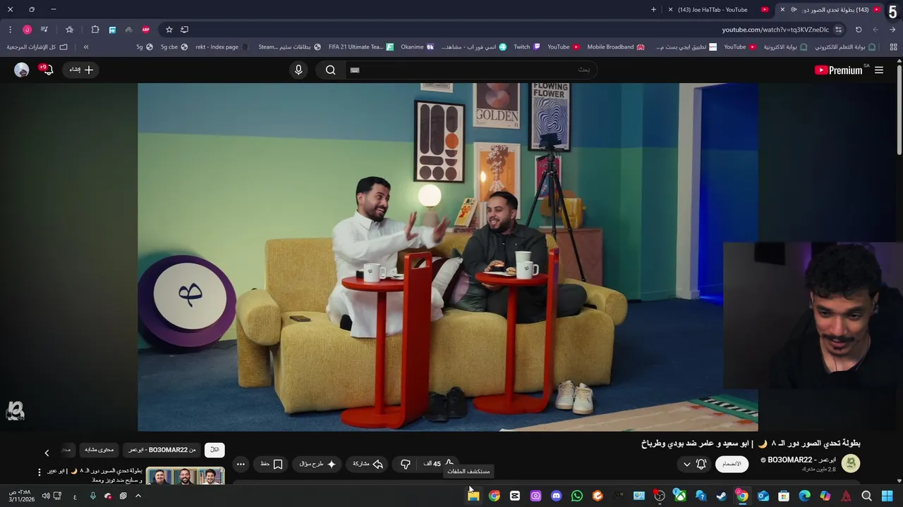The image size is (903, 507).
Task: Select the الكل filter chip
Action: point(214,449)
